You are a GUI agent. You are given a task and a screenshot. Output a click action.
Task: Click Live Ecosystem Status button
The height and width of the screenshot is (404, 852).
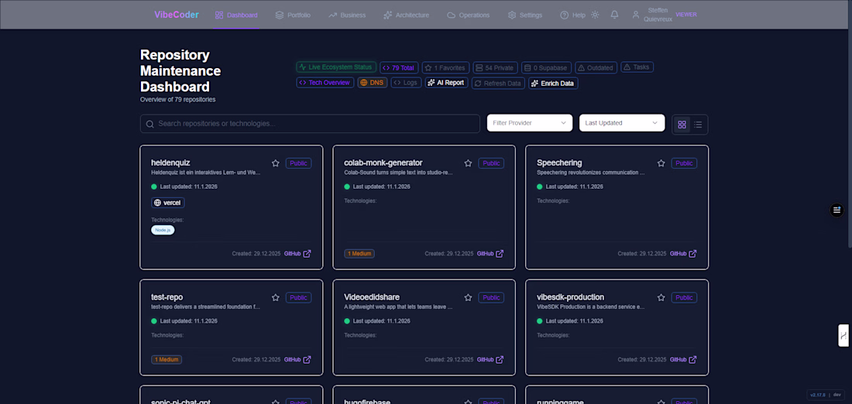336,67
